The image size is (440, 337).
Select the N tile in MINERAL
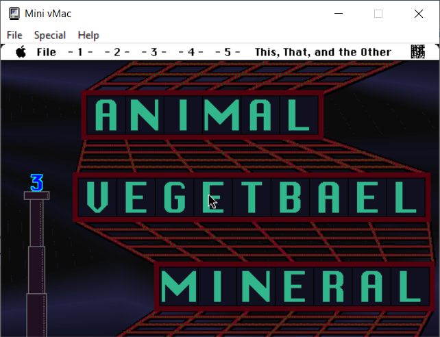[x=256, y=286]
